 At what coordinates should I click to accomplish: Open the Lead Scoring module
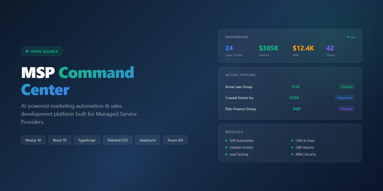tap(237, 154)
